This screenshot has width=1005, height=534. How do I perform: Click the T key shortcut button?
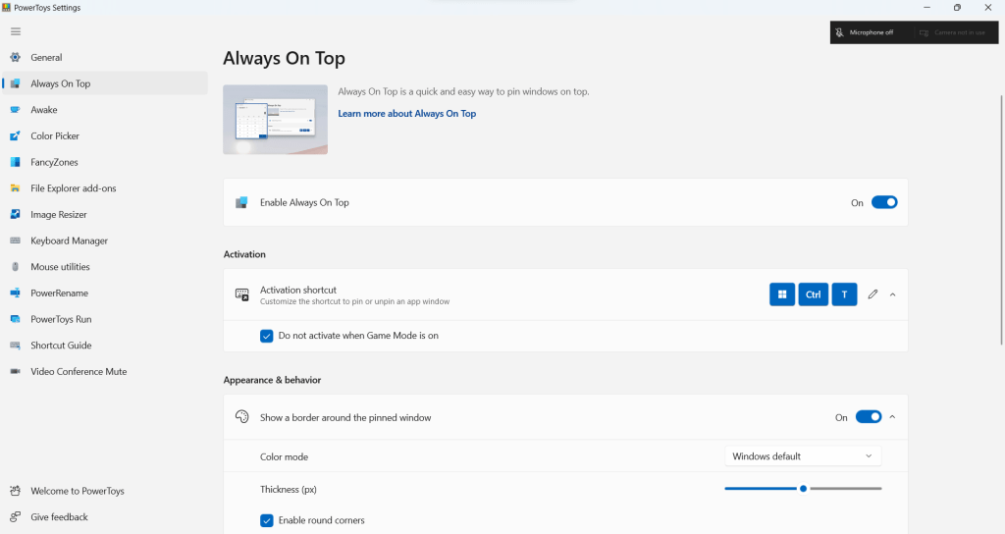tap(844, 294)
